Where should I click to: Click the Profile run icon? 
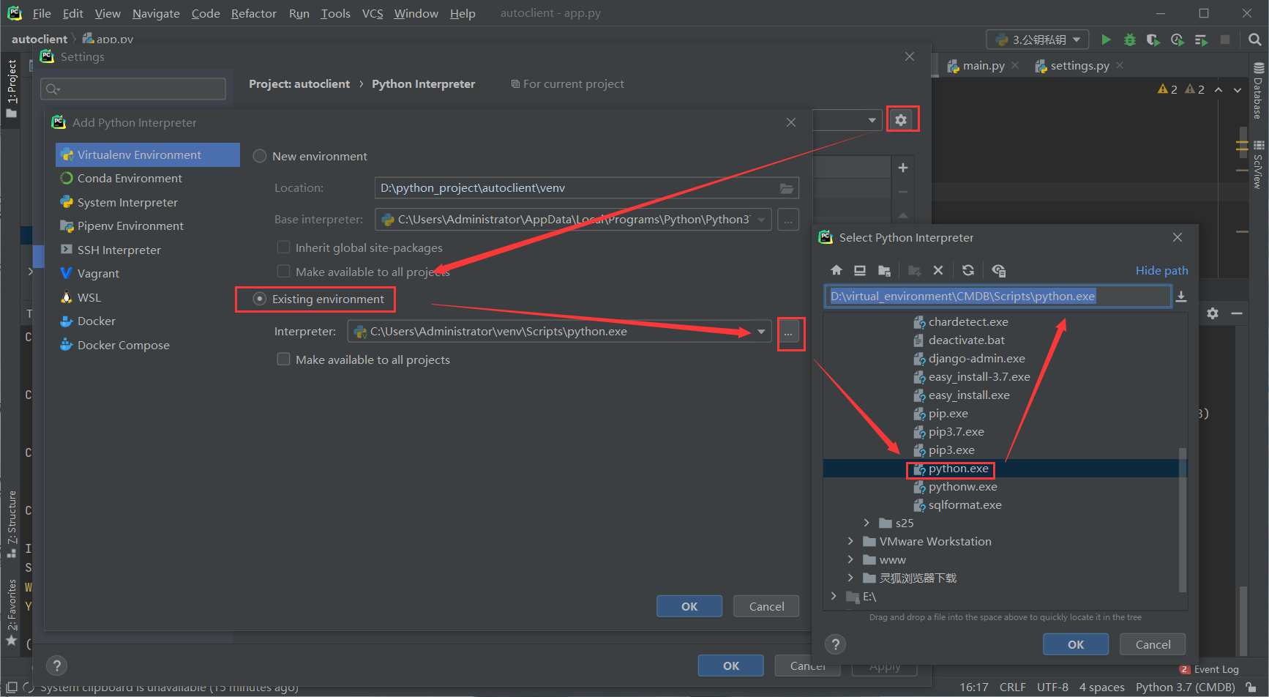1177,40
